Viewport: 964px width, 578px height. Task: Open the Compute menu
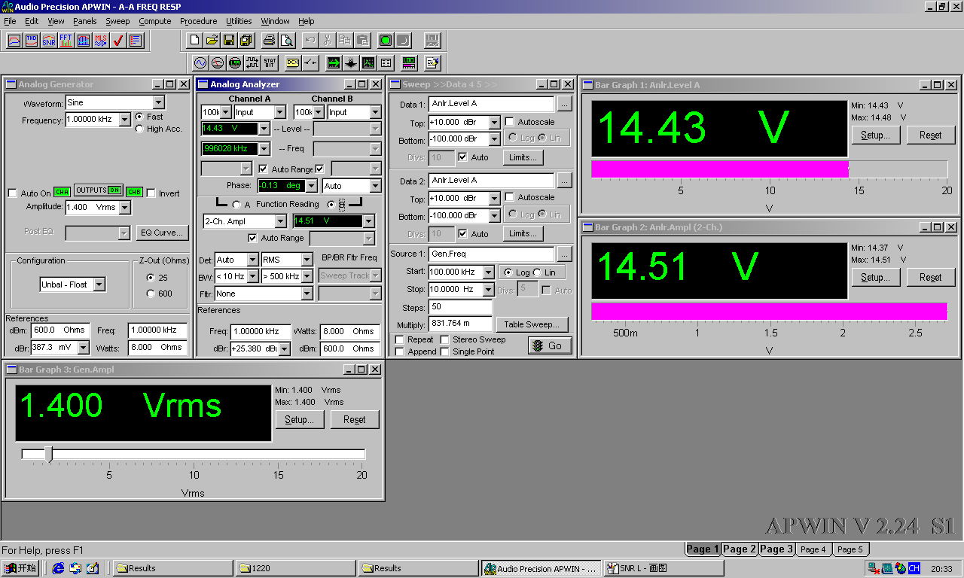pos(155,21)
